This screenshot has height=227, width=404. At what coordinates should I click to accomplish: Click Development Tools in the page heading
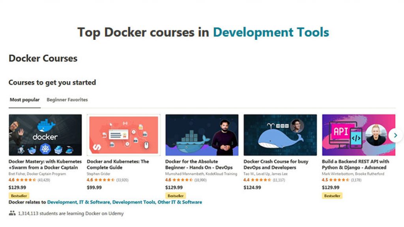point(271,32)
